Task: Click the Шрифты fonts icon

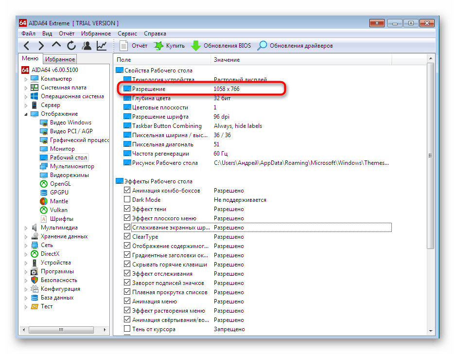Action: click(44, 219)
